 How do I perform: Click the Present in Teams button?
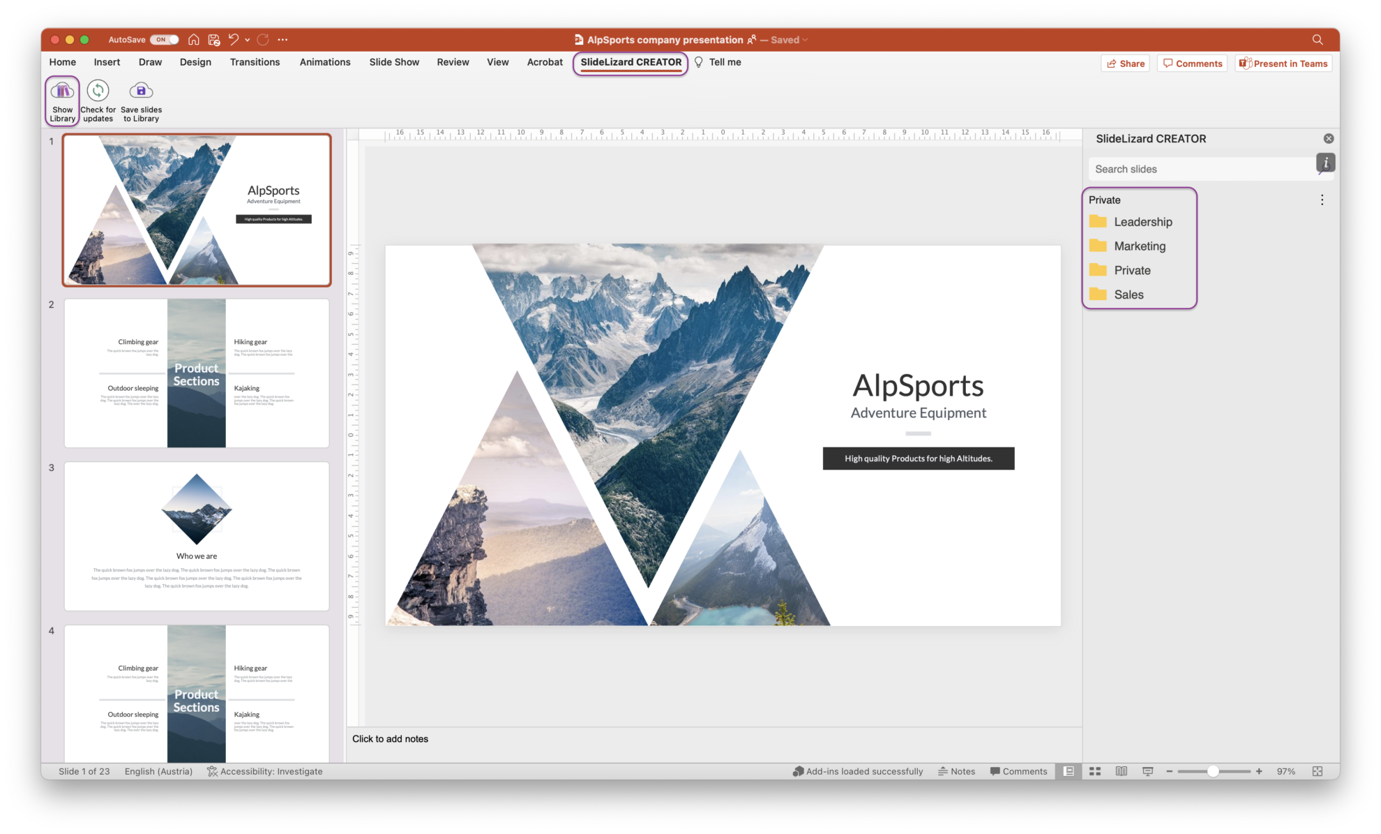click(1283, 63)
